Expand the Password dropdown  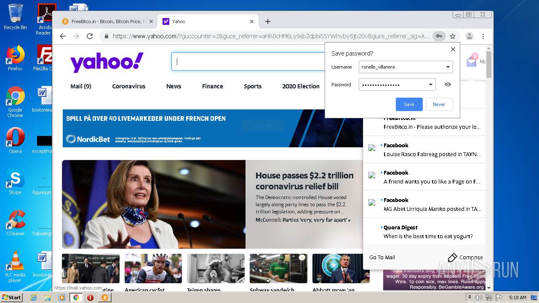coord(430,85)
